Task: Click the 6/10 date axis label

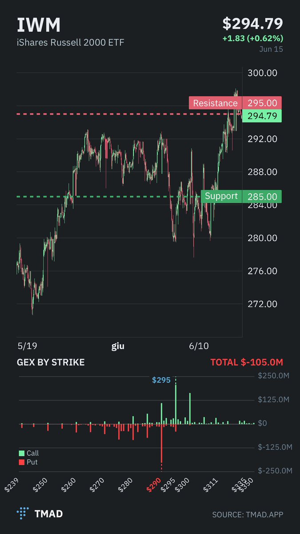Action: 198,346
